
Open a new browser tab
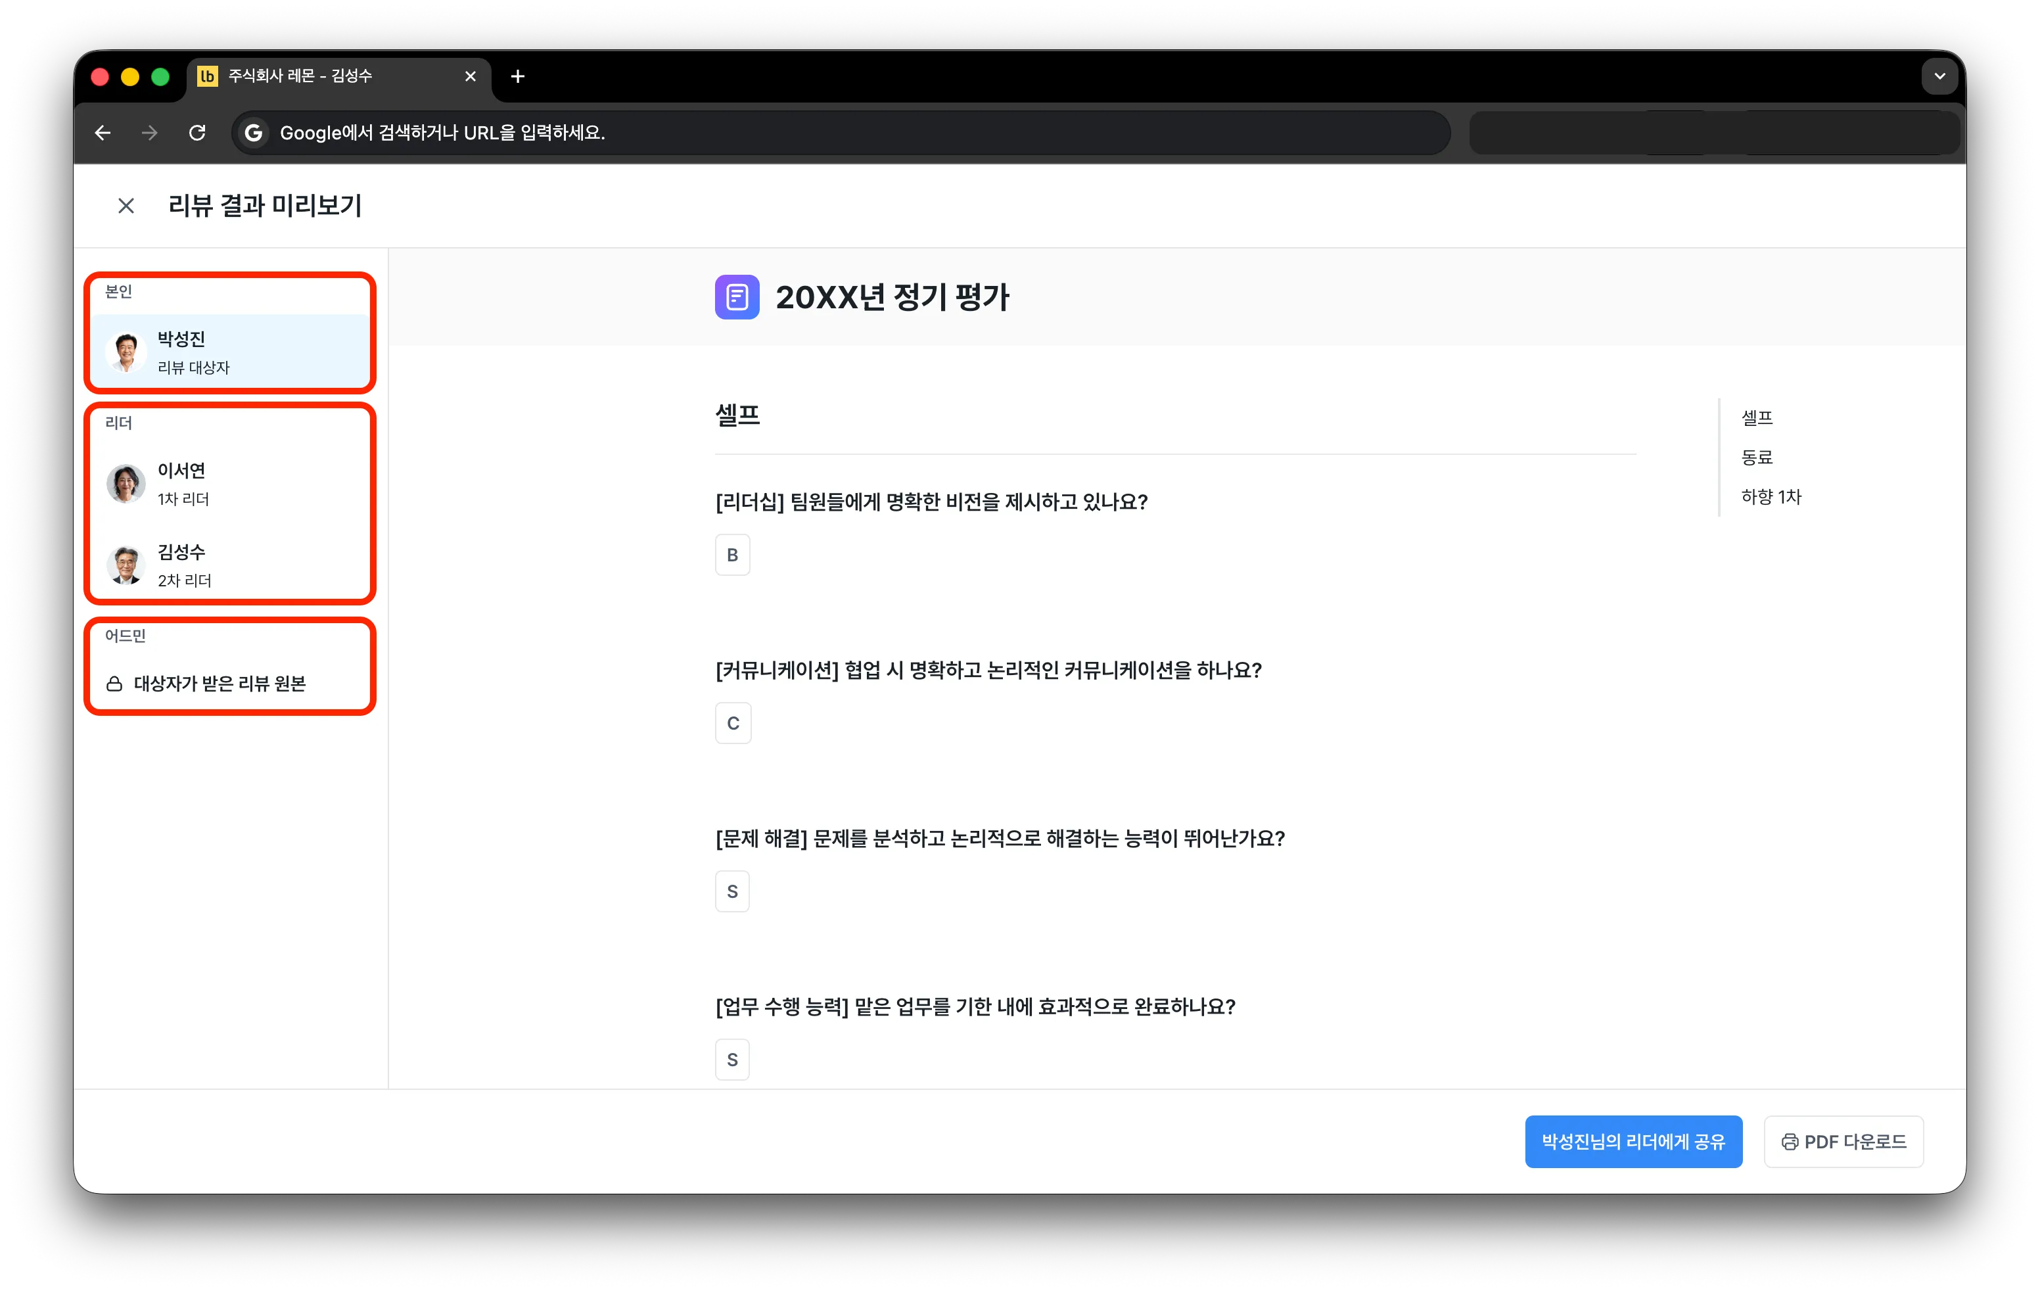[x=518, y=76]
